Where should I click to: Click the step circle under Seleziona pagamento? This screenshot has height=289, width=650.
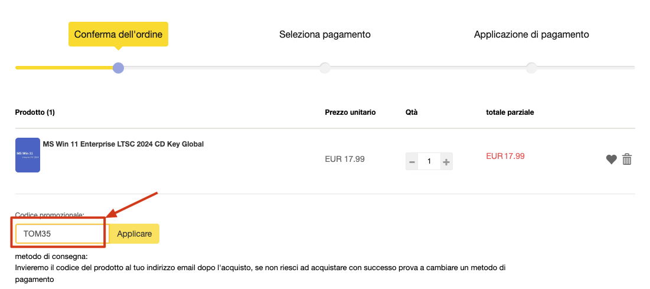point(325,68)
